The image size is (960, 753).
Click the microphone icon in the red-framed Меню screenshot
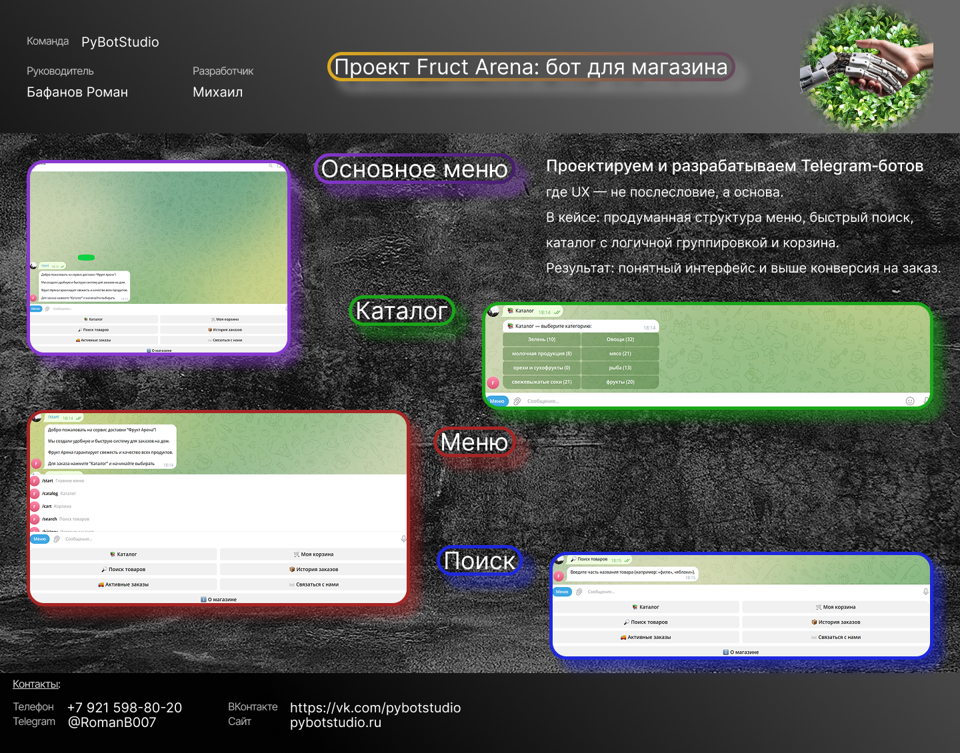click(x=403, y=538)
